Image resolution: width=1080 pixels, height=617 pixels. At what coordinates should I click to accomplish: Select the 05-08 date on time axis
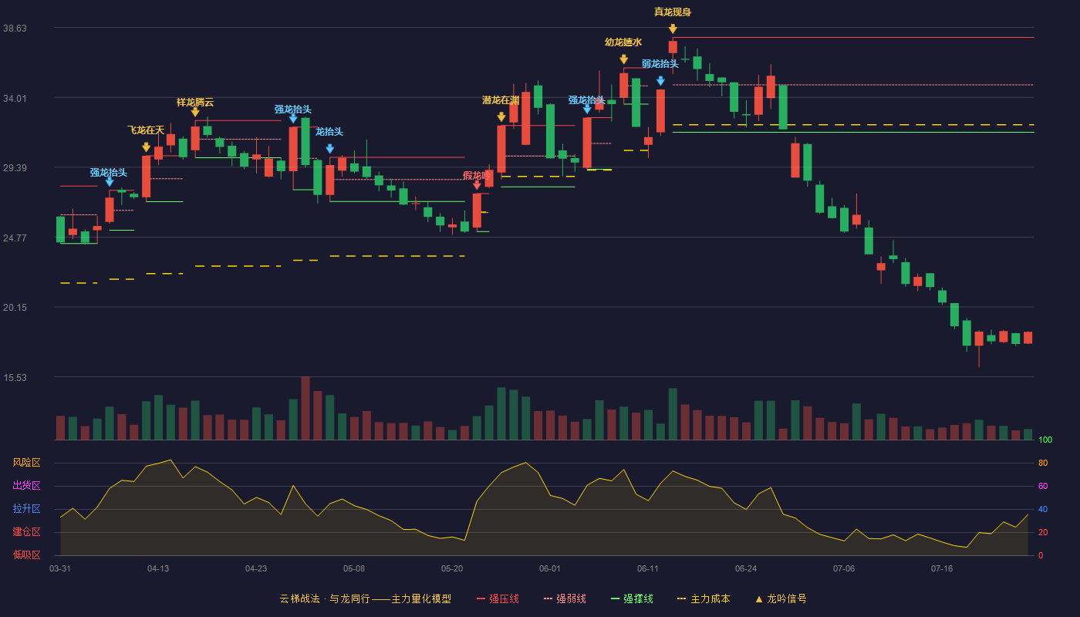pos(354,568)
